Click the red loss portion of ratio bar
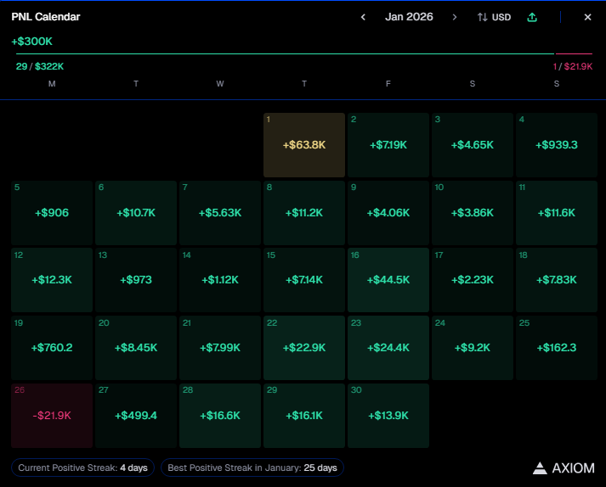The image size is (606, 487). click(574, 53)
